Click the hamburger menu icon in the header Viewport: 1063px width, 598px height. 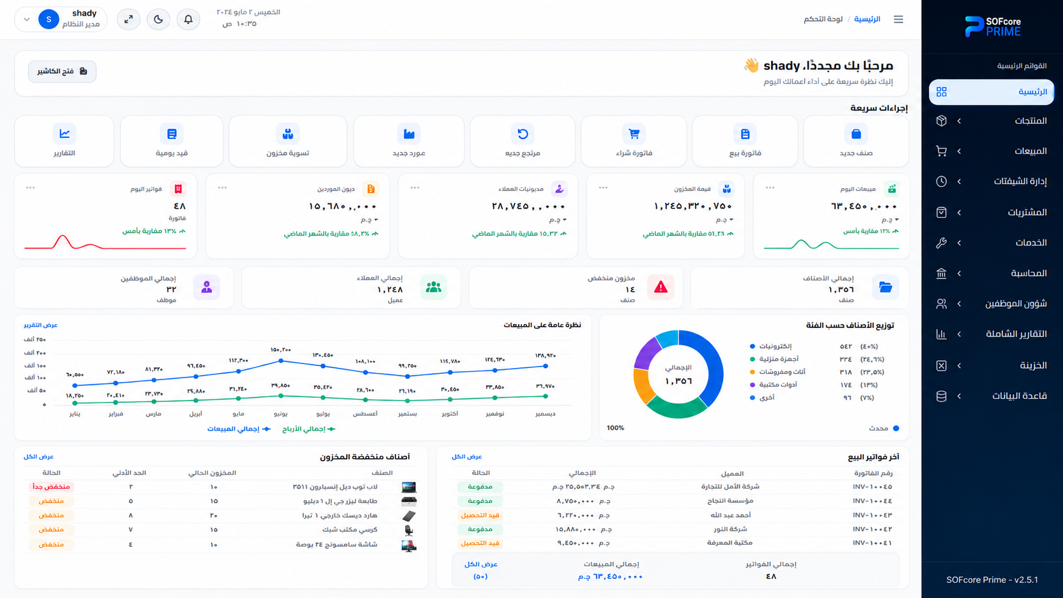click(898, 20)
